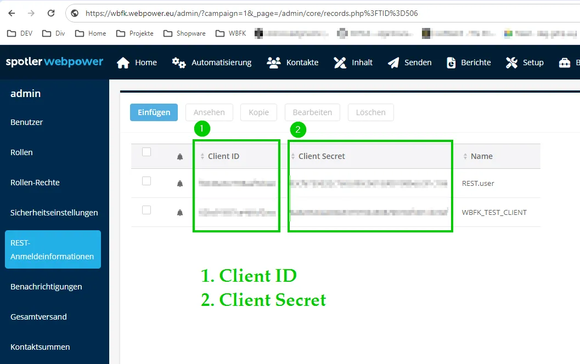The width and height of the screenshot is (580, 364).
Task: Open Gesamtversand in sidebar
Action: tap(38, 317)
